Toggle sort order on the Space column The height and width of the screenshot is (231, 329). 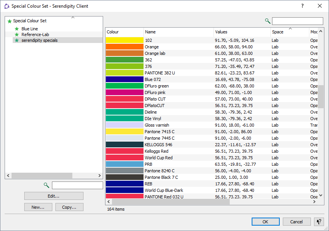(x=290, y=32)
